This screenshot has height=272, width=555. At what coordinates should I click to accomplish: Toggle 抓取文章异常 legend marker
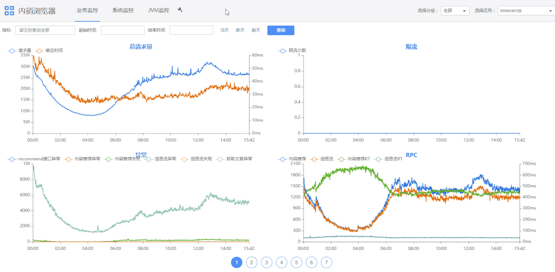220,159
